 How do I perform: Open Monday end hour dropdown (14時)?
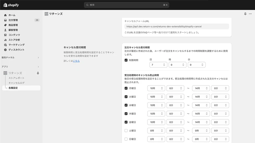point(201,88)
